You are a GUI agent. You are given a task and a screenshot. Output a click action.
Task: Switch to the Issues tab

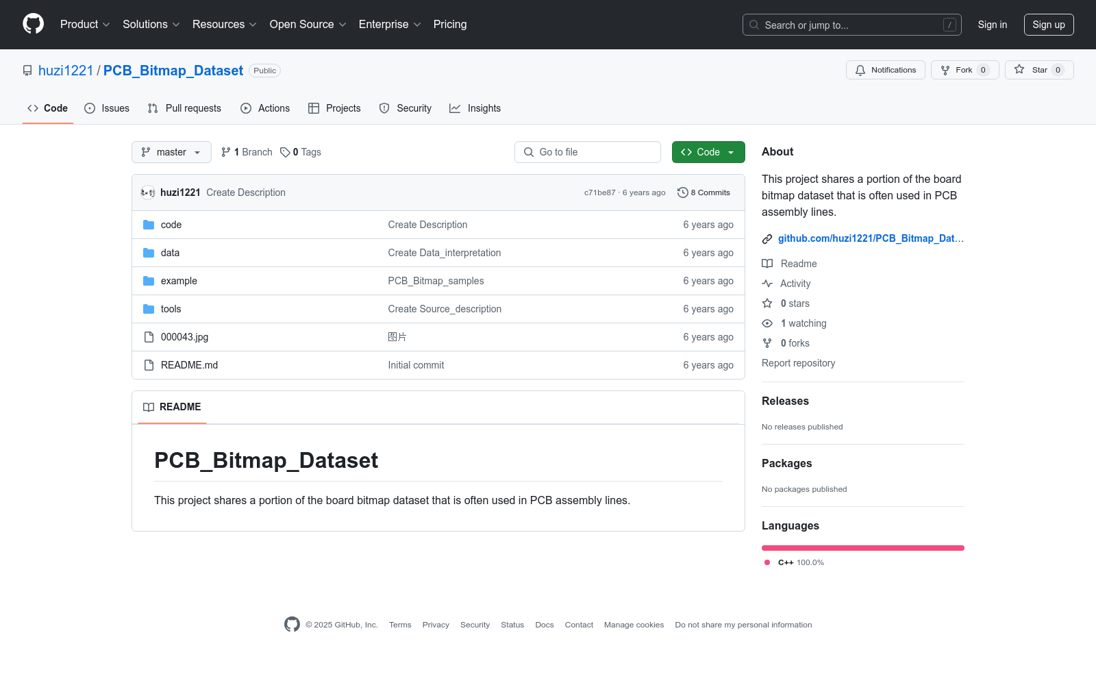coord(107,108)
